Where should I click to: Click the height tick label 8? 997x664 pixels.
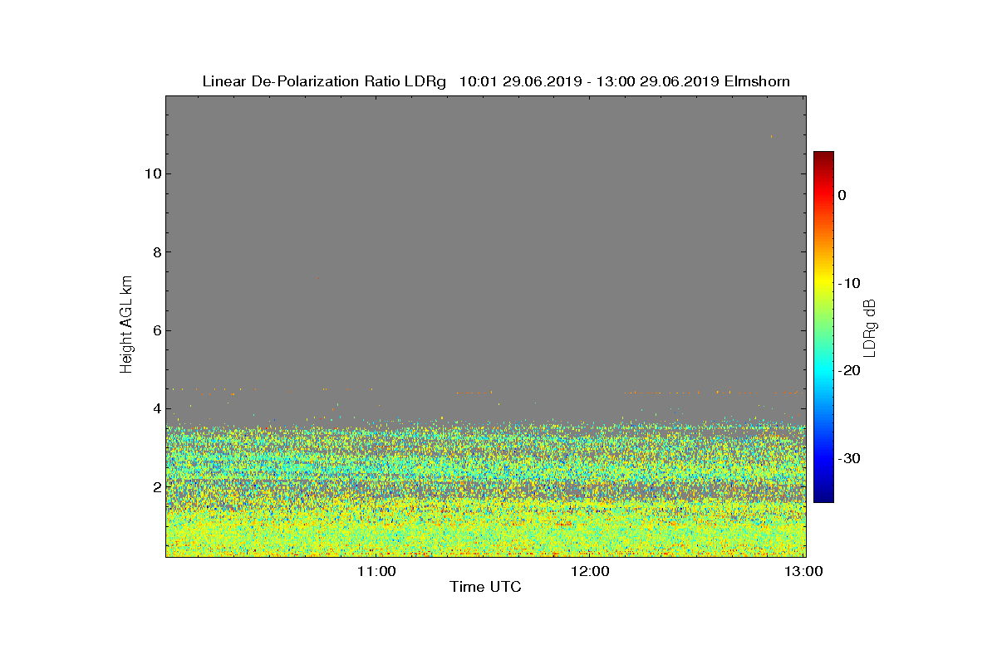(155, 252)
